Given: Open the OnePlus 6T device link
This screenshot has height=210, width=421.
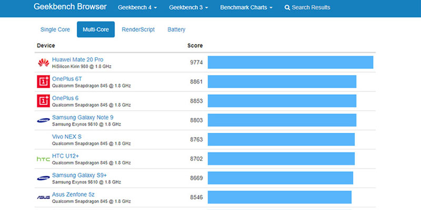Looking at the screenshot, I should click(67, 79).
